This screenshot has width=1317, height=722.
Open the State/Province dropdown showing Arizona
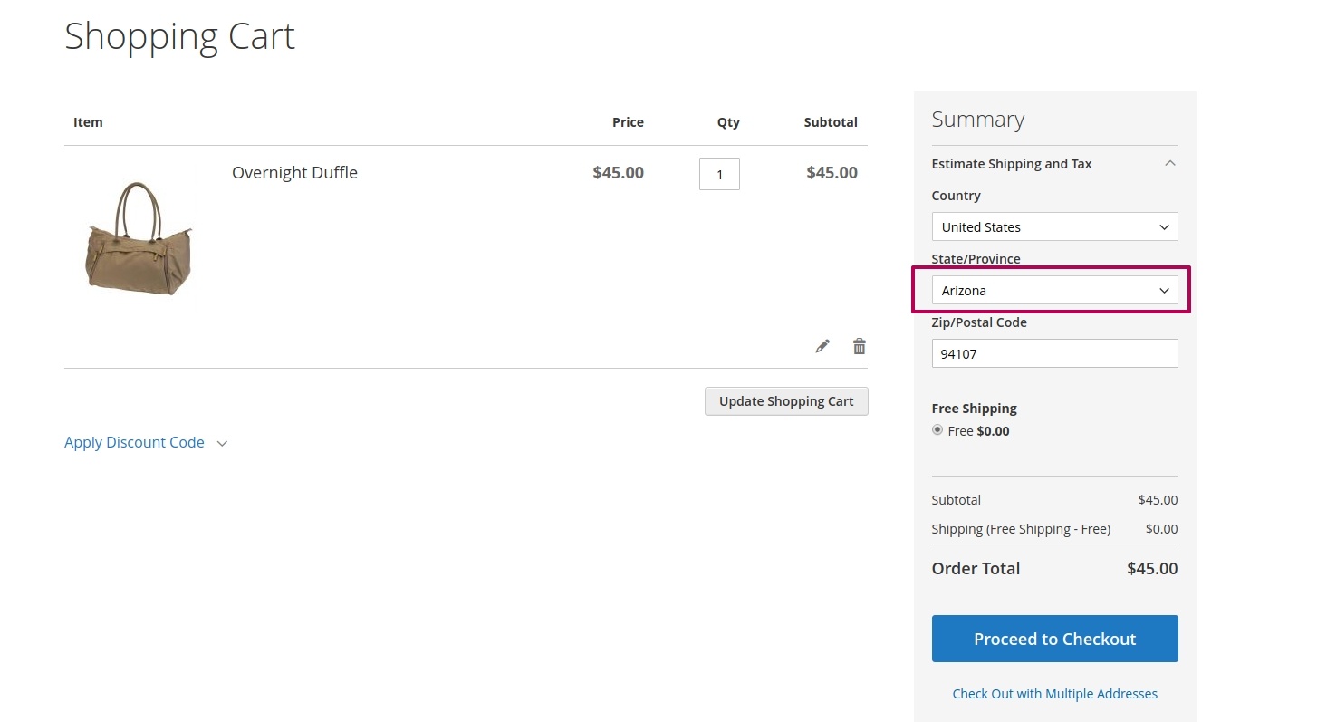click(1054, 290)
